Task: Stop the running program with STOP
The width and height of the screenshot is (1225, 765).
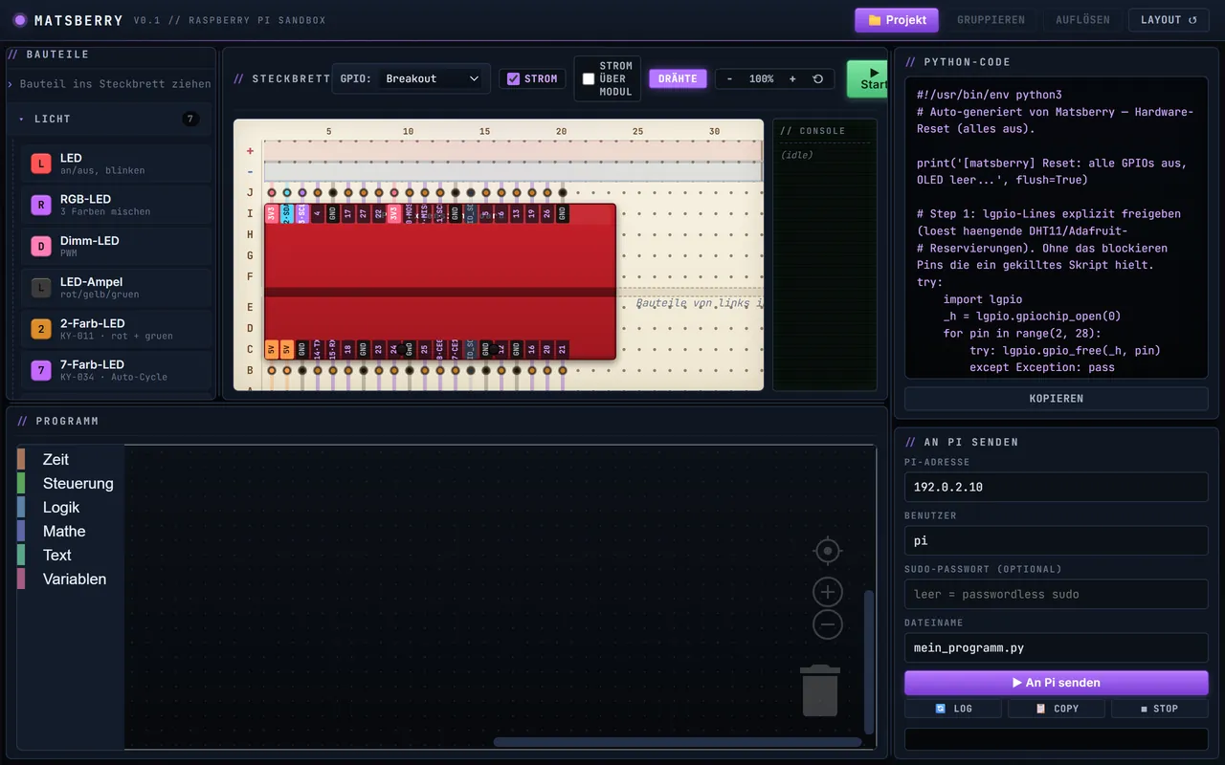Action: 1160,709
